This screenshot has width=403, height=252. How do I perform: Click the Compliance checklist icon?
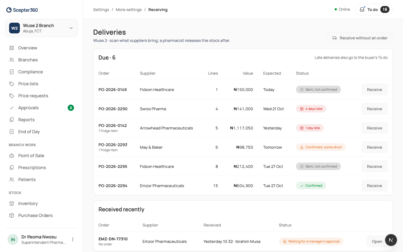(x=12, y=72)
